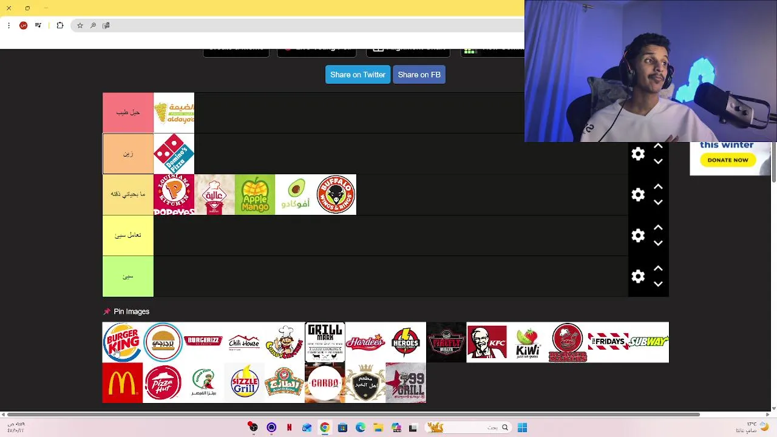Screen dimensions: 777x437
Task: Pick the KiWi logo
Action: tap(527, 342)
